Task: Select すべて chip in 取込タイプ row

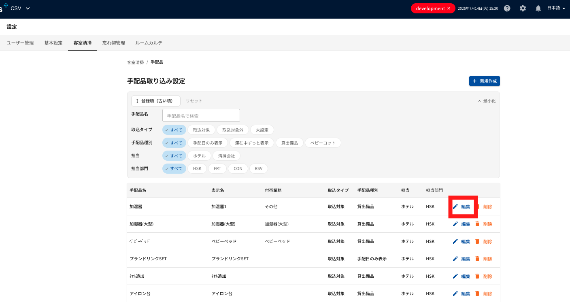Action: click(174, 130)
